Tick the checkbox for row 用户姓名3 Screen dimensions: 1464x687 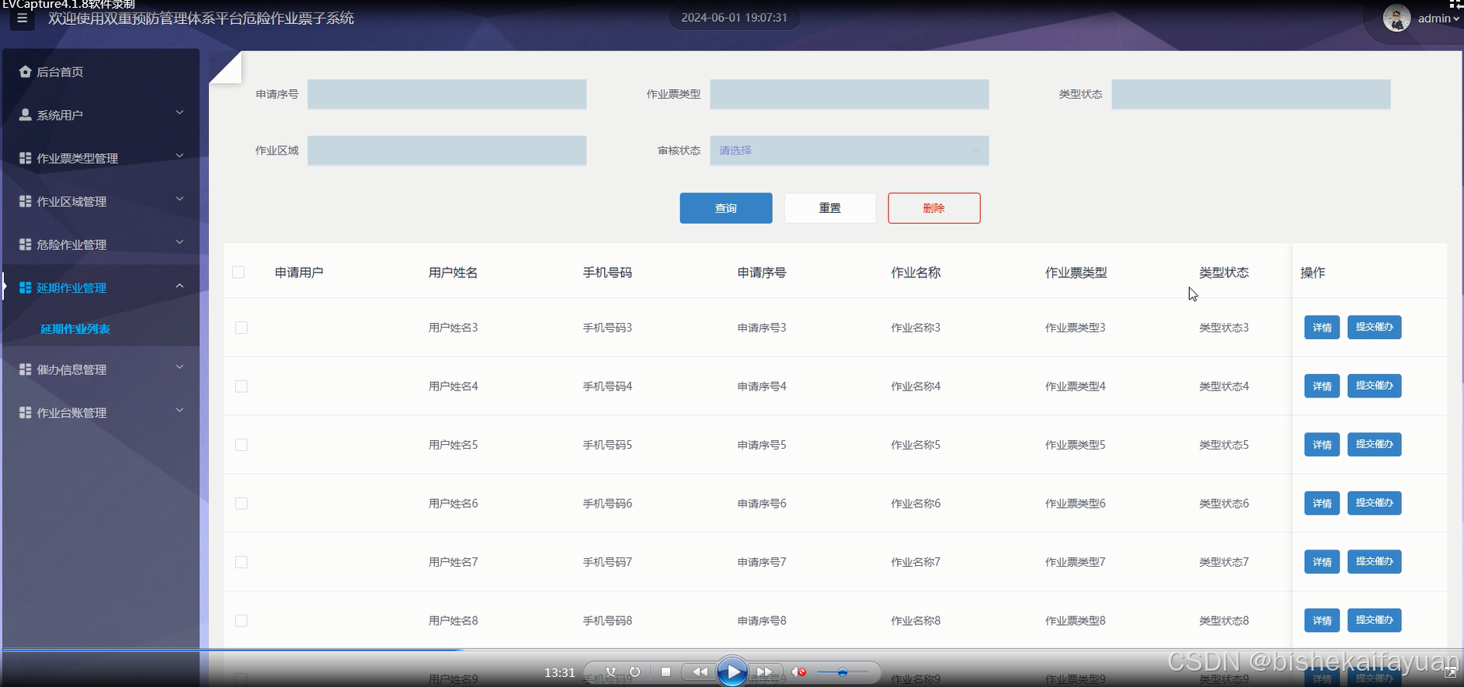pyautogui.click(x=242, y=328)
